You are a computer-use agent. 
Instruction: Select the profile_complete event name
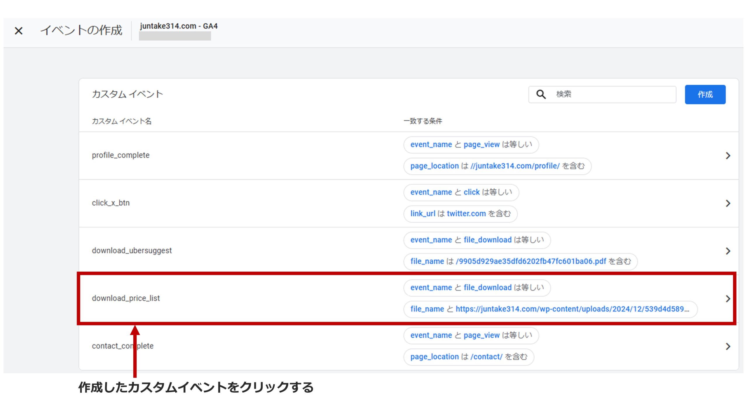coord(121,155)
